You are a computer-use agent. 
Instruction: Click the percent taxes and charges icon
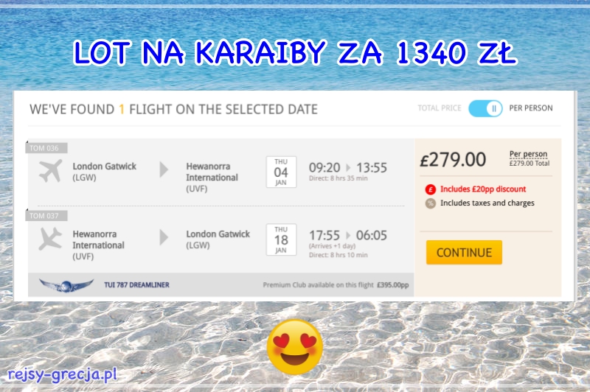tap(431, 203)
